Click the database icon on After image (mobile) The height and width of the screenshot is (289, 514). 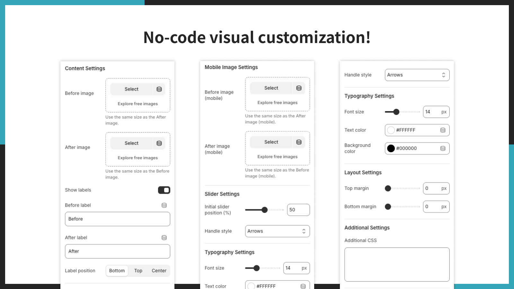(x=299, y=142)
